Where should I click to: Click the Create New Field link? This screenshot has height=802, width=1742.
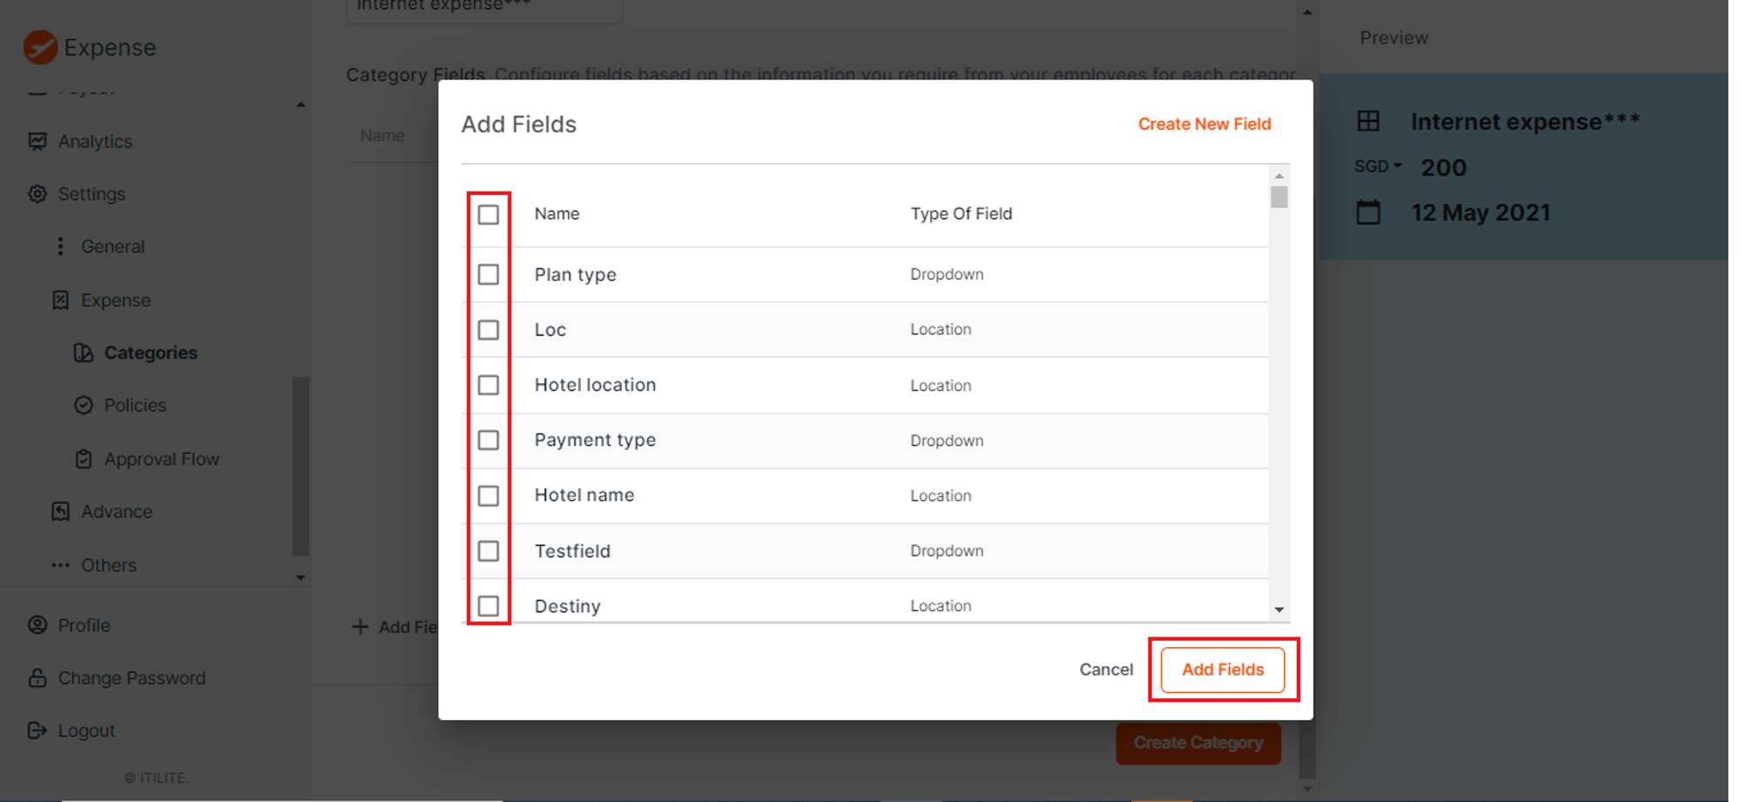(x=1204, y=124)
